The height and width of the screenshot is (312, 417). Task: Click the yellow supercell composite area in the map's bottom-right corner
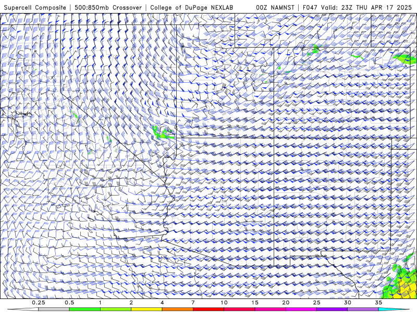pyautogui.click(x=406, y=289)
